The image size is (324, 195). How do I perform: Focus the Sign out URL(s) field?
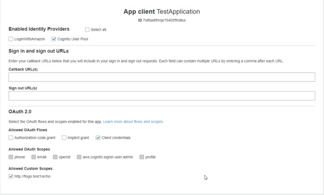coord(162,96)
